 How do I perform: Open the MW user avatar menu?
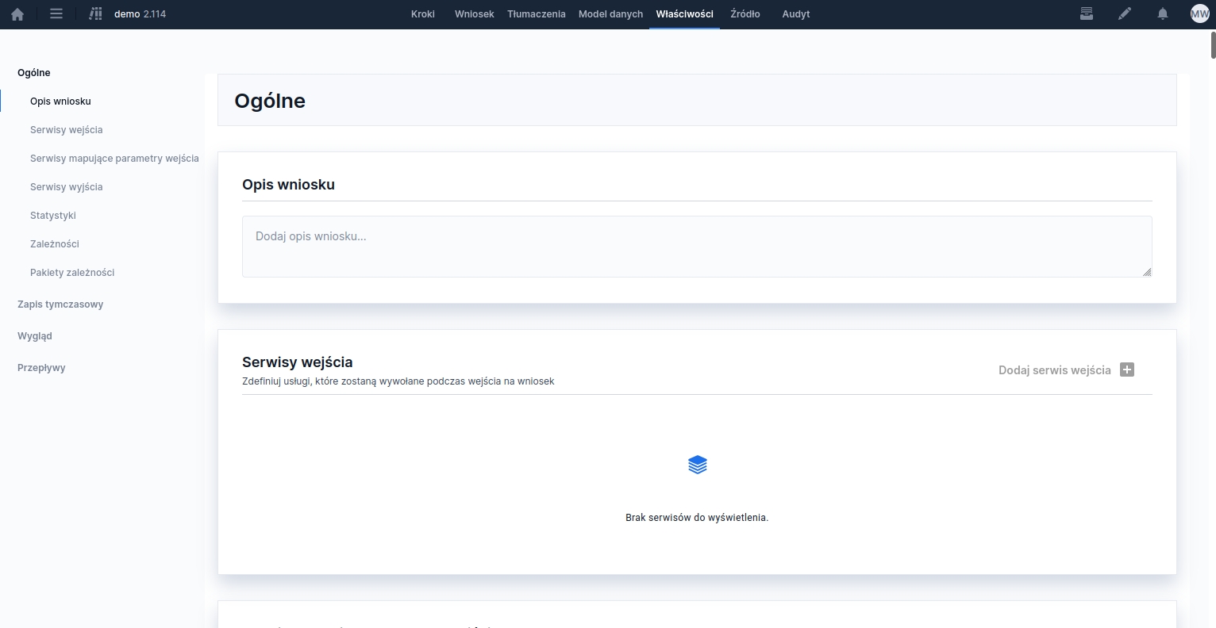point(1199,14)
